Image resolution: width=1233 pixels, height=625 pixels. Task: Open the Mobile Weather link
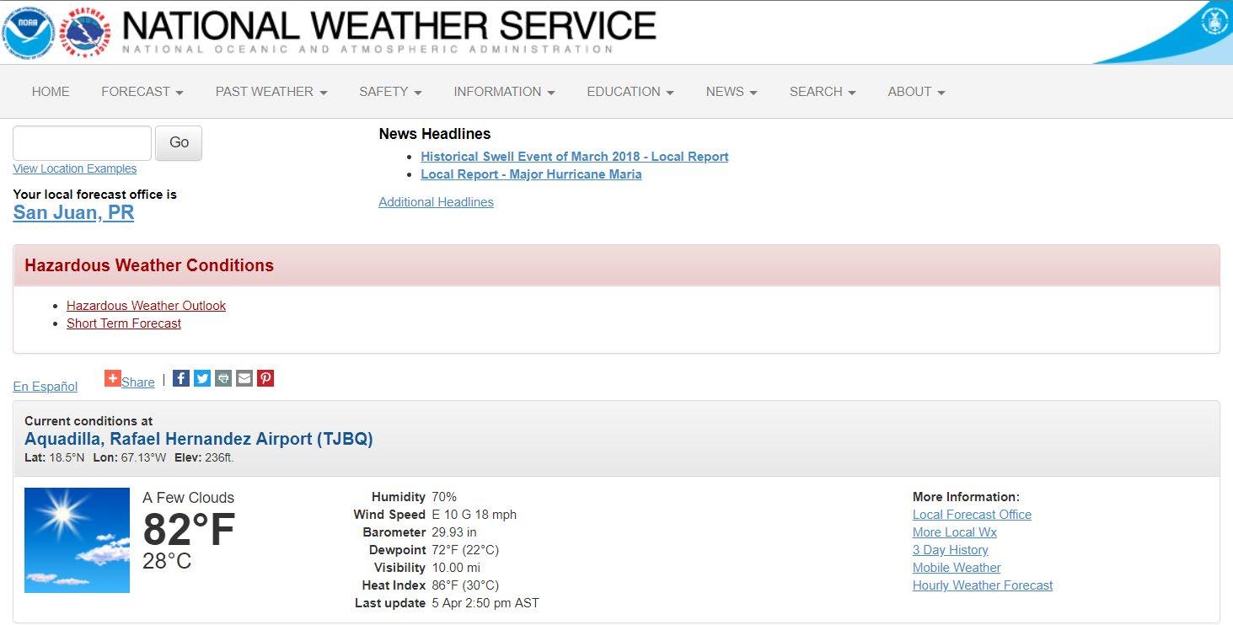[957, 568]
